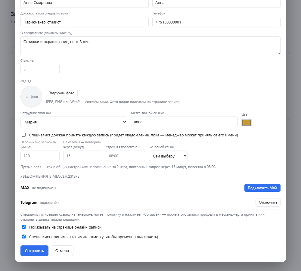The height and width of the screenshot is (271, 301).
Task: Open the Основной канал dropdown
Action: click(168, 156)
